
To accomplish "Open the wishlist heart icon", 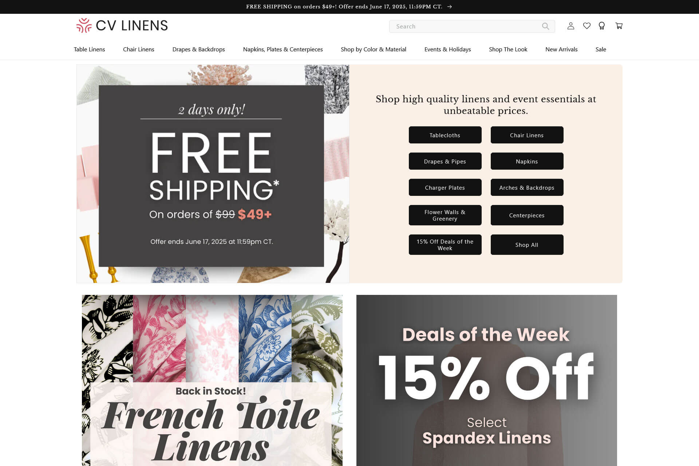I will [587, 26].
